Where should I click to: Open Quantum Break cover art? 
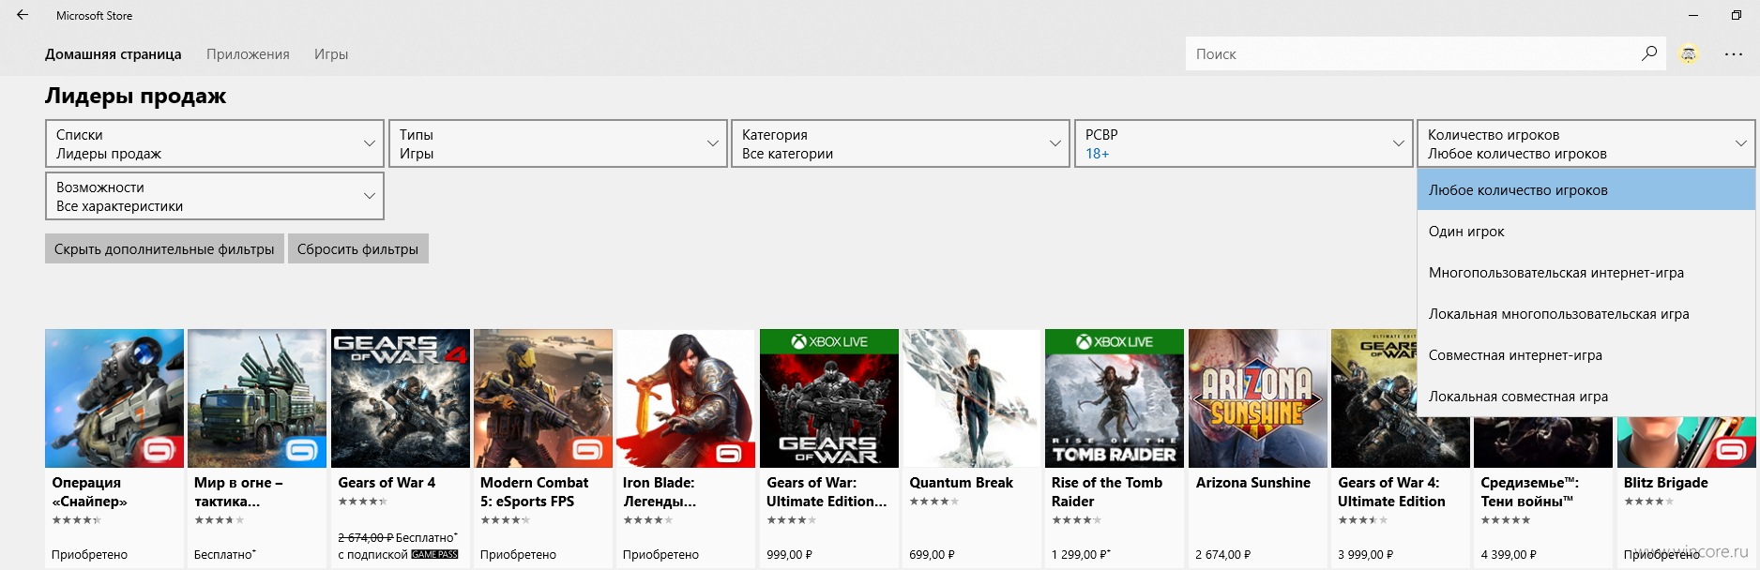coord(972,398)
